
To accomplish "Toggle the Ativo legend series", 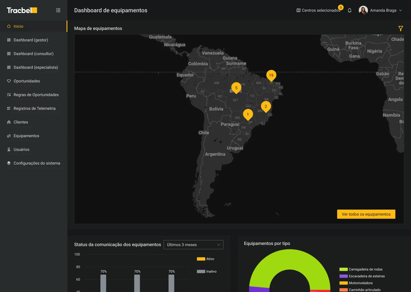I will [x=205, y=259].
